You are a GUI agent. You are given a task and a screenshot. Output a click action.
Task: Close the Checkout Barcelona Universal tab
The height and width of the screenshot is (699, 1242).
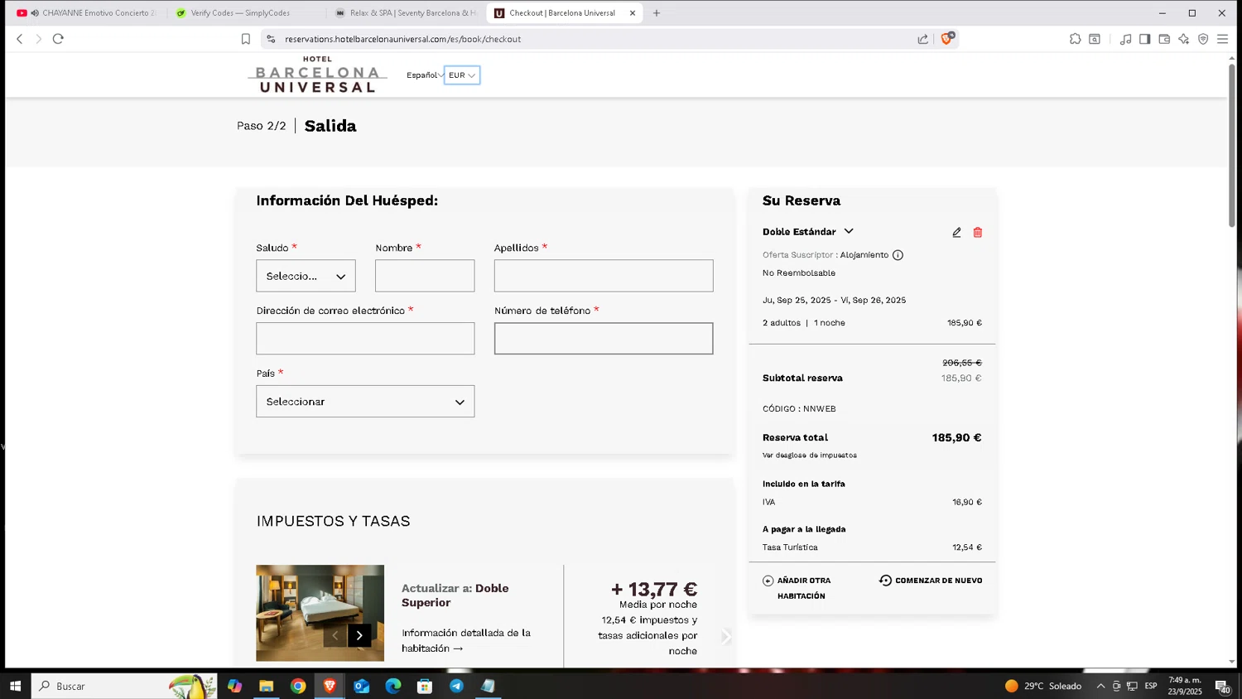pos(633,13)
